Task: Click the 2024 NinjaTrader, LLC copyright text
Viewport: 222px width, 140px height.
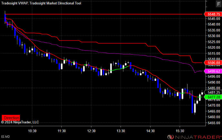Action: [x=20, y=122]
